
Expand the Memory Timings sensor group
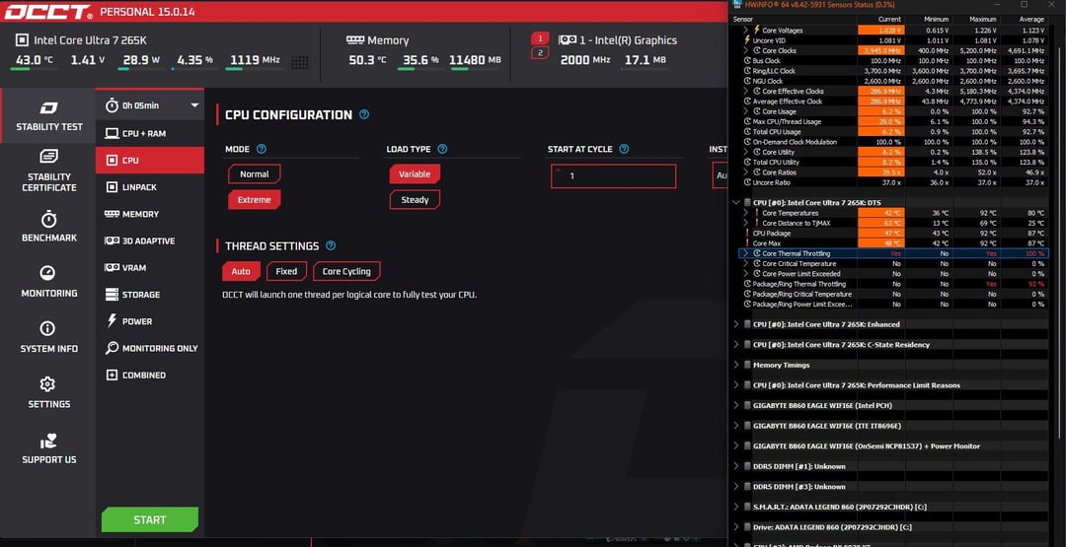point(735,365)
